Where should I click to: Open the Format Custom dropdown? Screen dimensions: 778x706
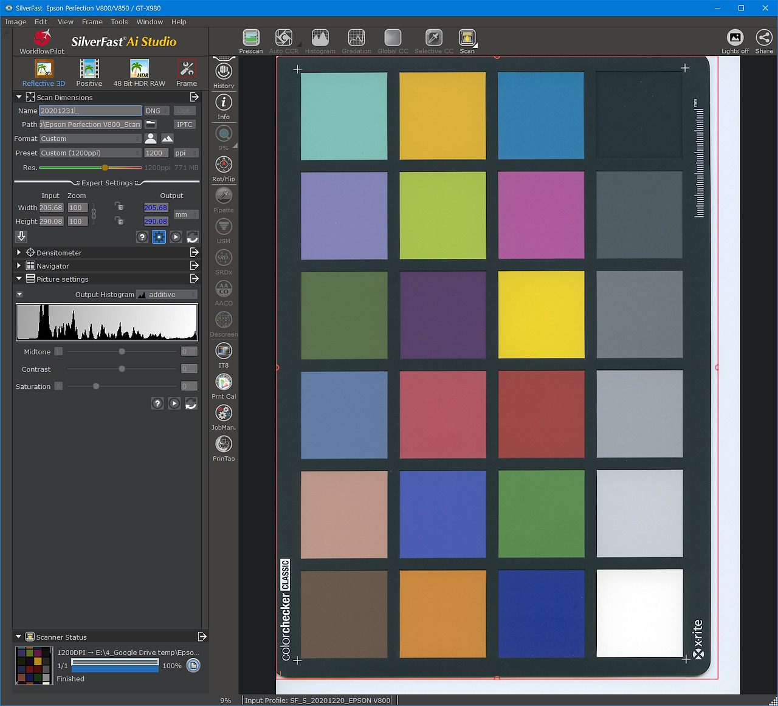click(90, 139)
